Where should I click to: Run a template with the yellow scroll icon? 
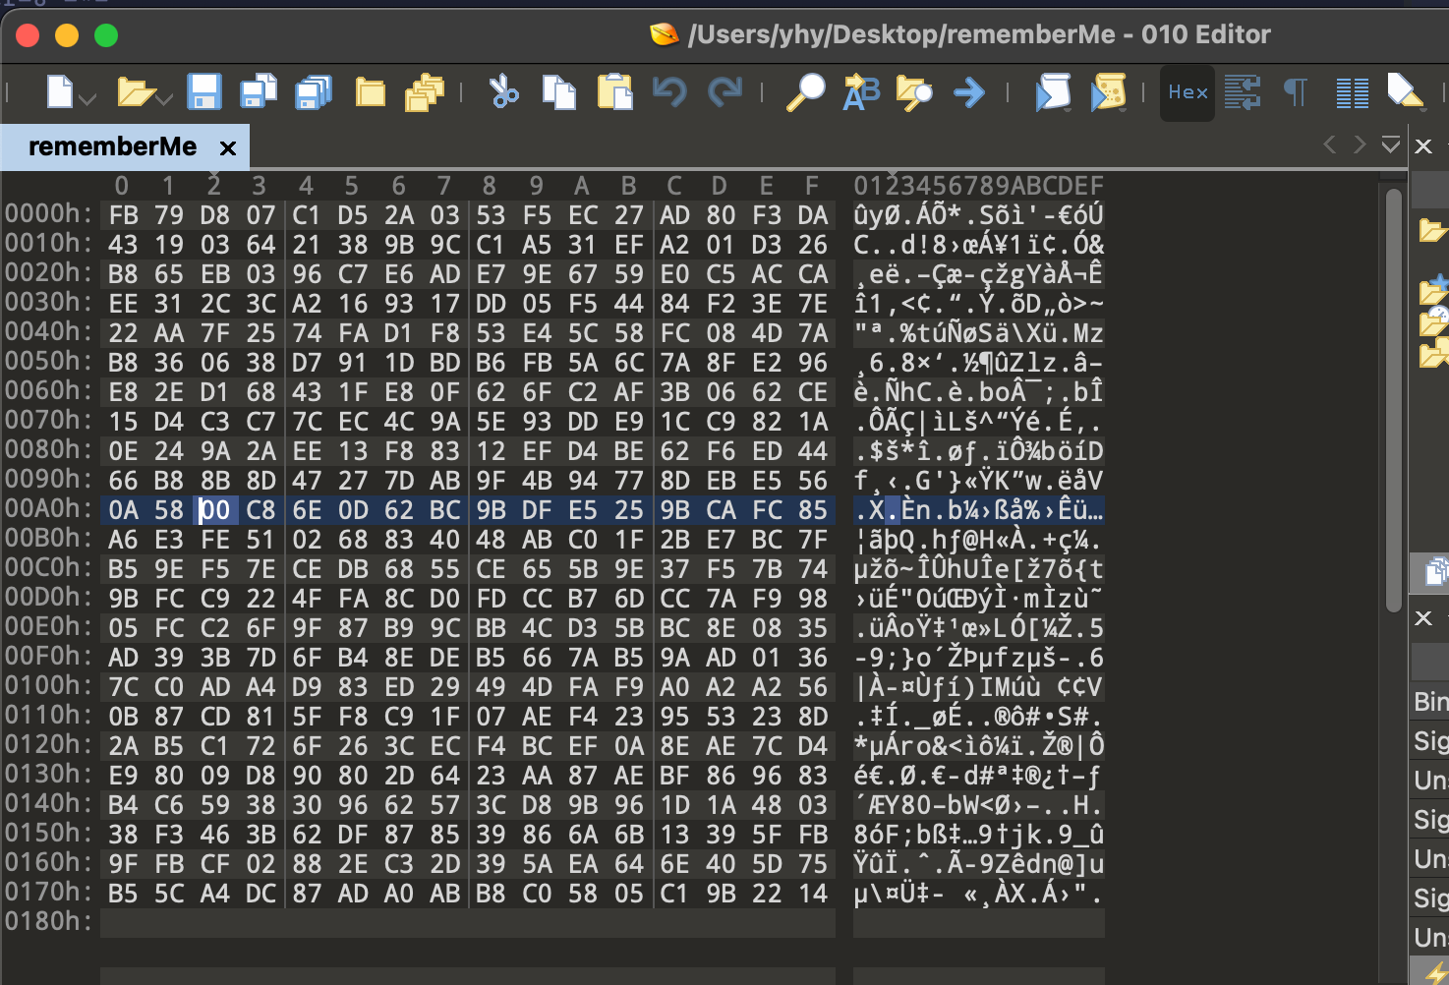1108,92
